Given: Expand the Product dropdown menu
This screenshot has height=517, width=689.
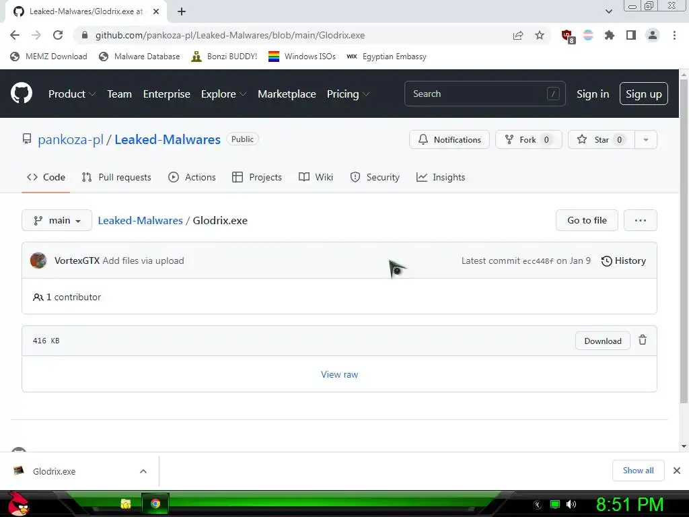Looking at the screenshot, I should coord(72,94).
